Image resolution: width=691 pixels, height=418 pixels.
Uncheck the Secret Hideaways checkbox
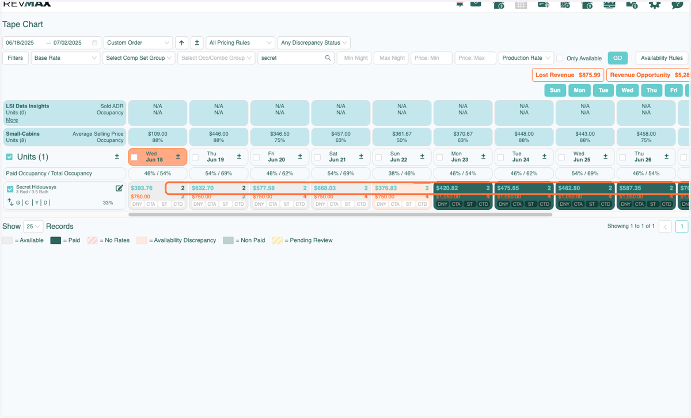coord(10,189)
